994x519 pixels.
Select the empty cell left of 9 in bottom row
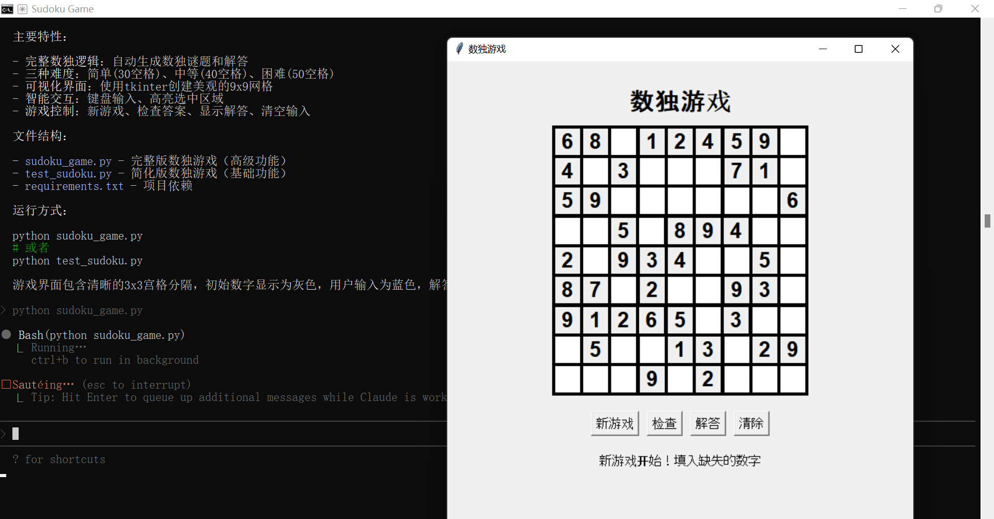624,379
